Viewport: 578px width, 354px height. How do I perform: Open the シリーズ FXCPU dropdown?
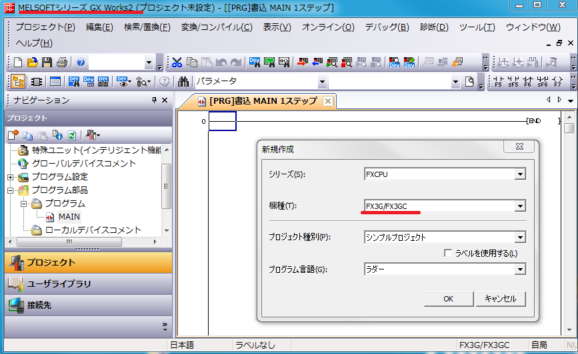coord(520,174)
